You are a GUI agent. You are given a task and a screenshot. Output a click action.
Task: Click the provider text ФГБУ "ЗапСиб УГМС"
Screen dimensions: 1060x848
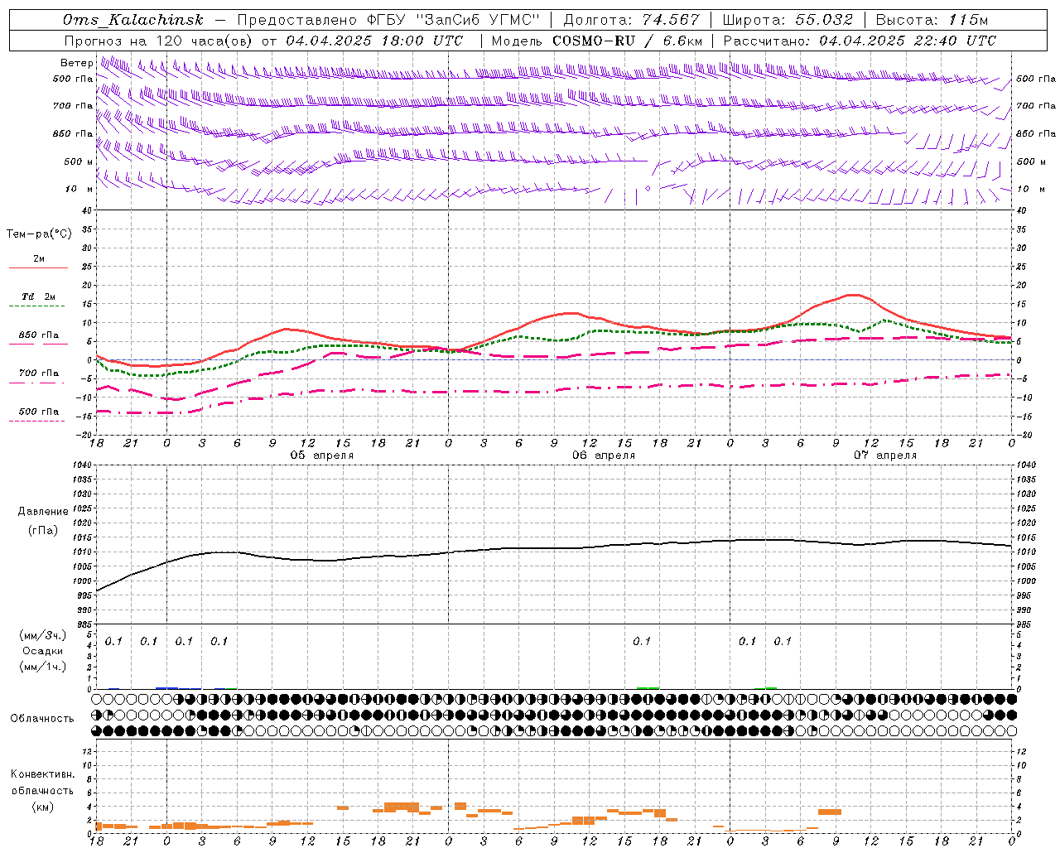[x=453, y=21]
